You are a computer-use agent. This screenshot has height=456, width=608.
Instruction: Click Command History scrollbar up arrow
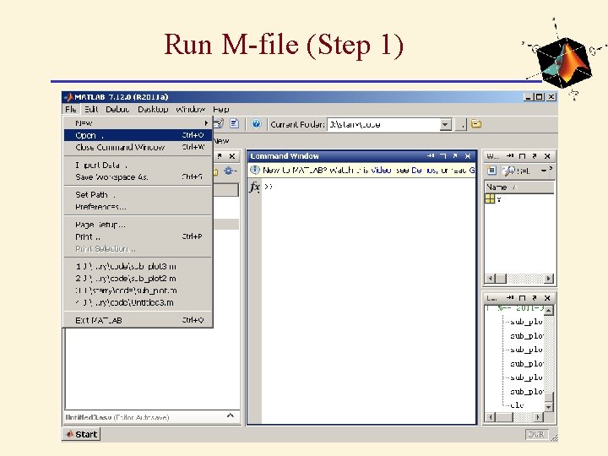(549, 310)
